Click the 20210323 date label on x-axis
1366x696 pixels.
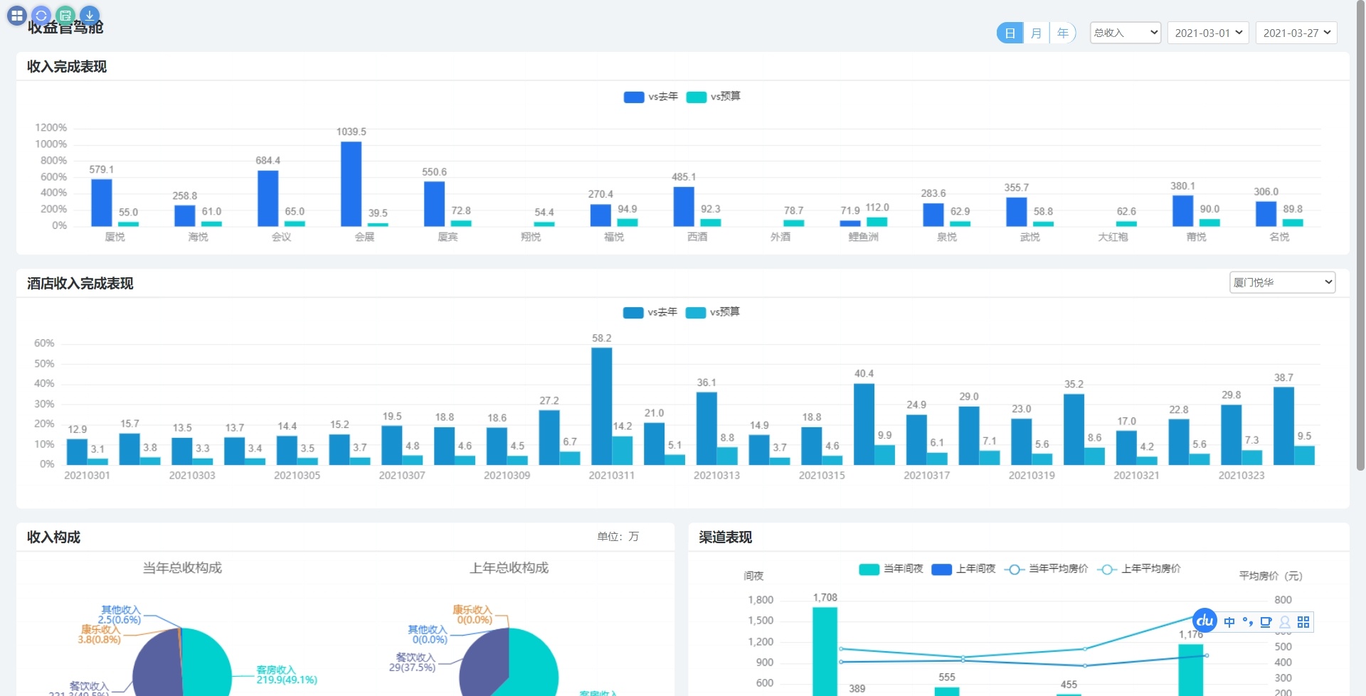(x=1241, y=475)
